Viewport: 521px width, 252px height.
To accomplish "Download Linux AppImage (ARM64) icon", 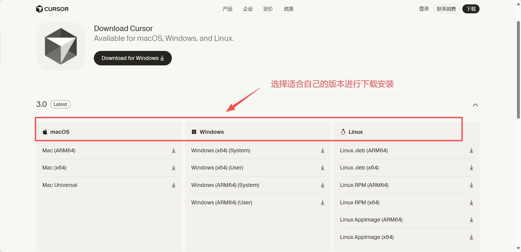I will tap(471, 220).
